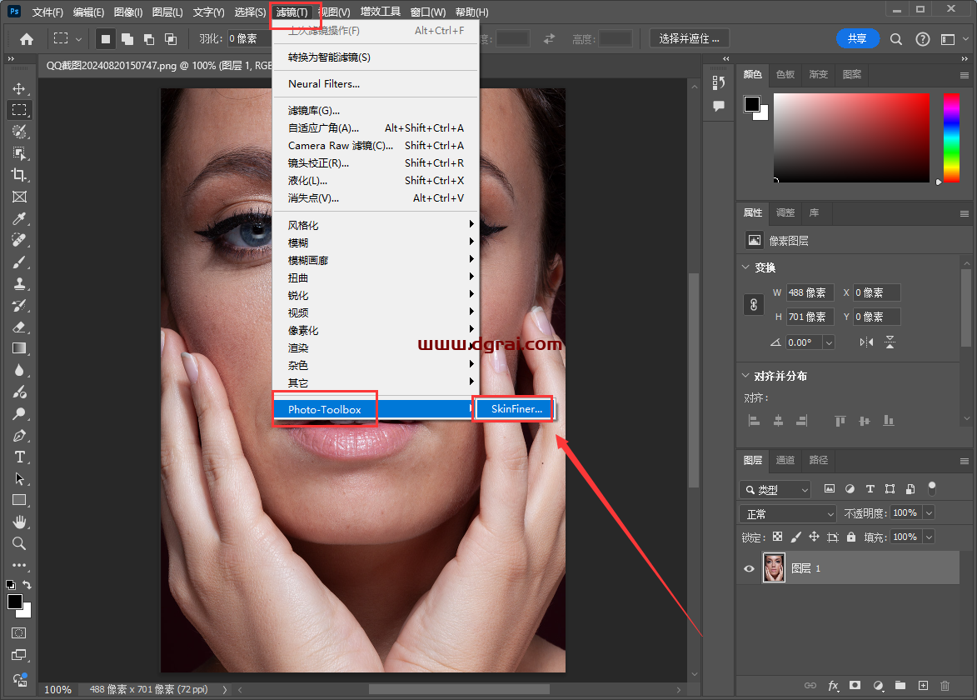This screenshot has height=700, width=977.
Task: Switch to the 色板 tab
Action: 785,74
